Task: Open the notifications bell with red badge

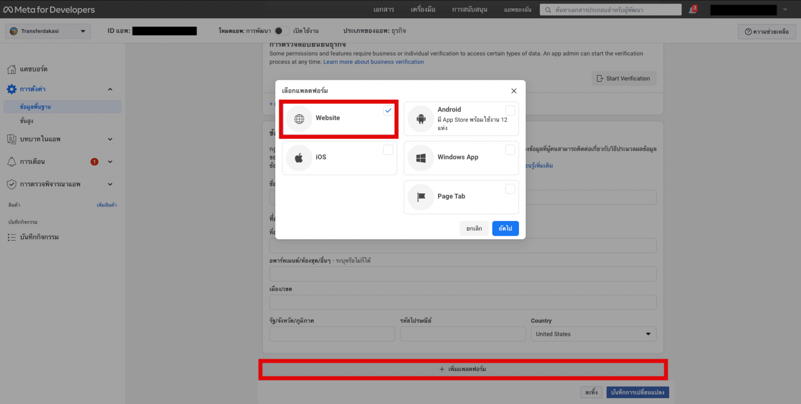Action: (x=693, y=9)
